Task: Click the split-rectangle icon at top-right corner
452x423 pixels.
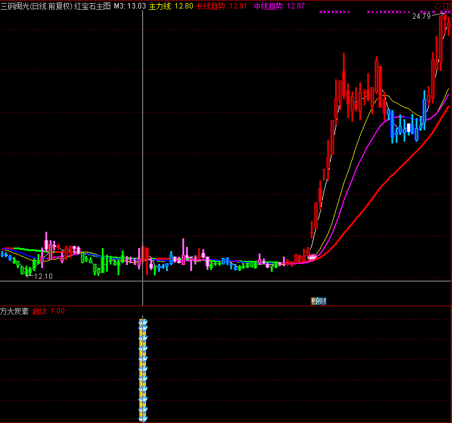Action: [x=447, y=5]
